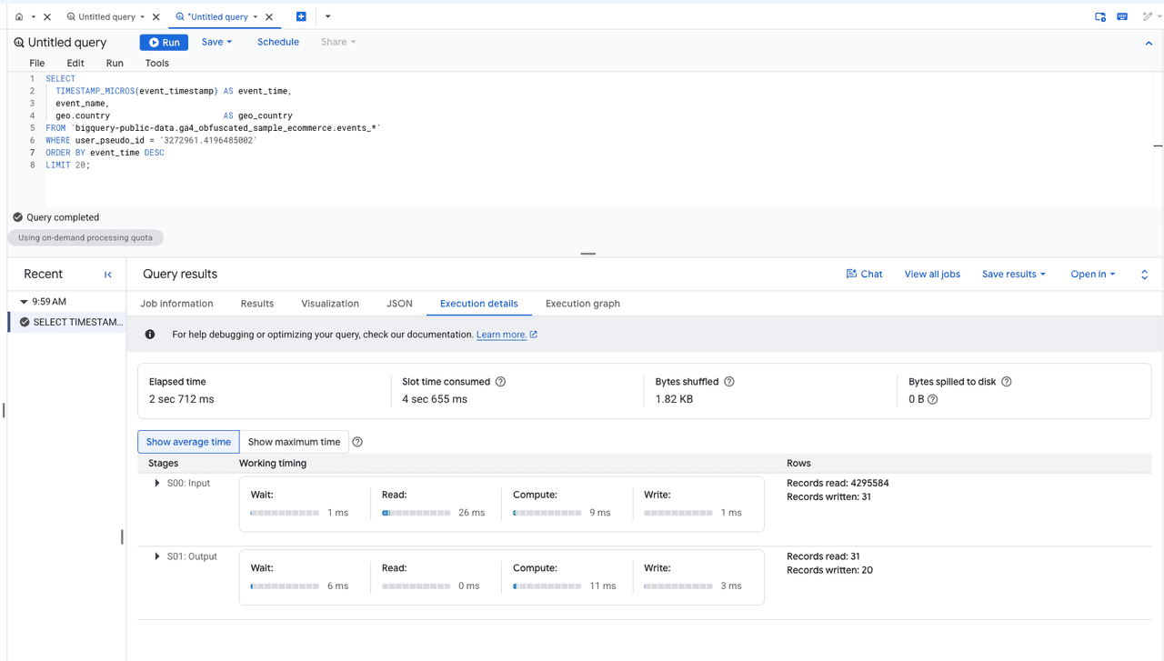1164x661 pixels.
Task: Switch to Visualization tab
Action: 330,304
